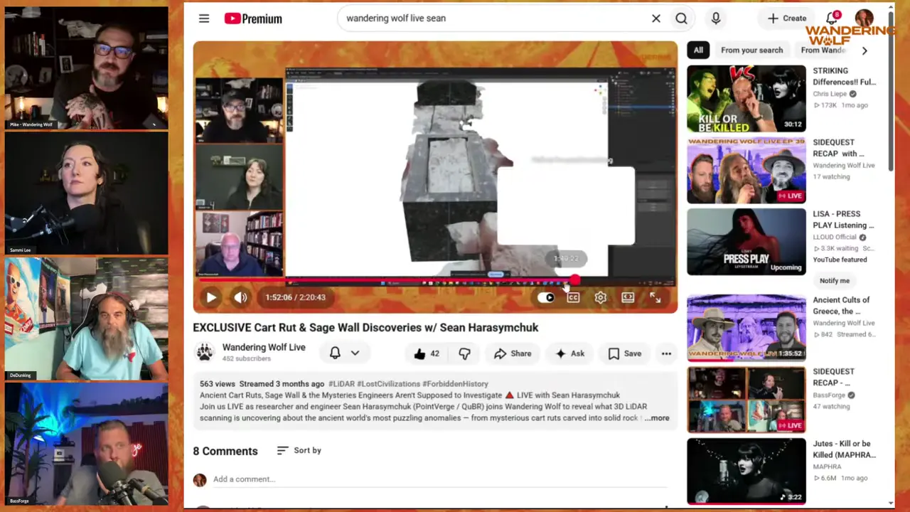Viewport: 910px width, 512px height.
Task: Open the Kill or Be Killed thumbnail
Action: 746,99
